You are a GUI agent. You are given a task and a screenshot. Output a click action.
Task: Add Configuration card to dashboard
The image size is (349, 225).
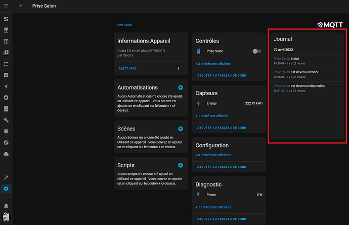click(222, 167)
